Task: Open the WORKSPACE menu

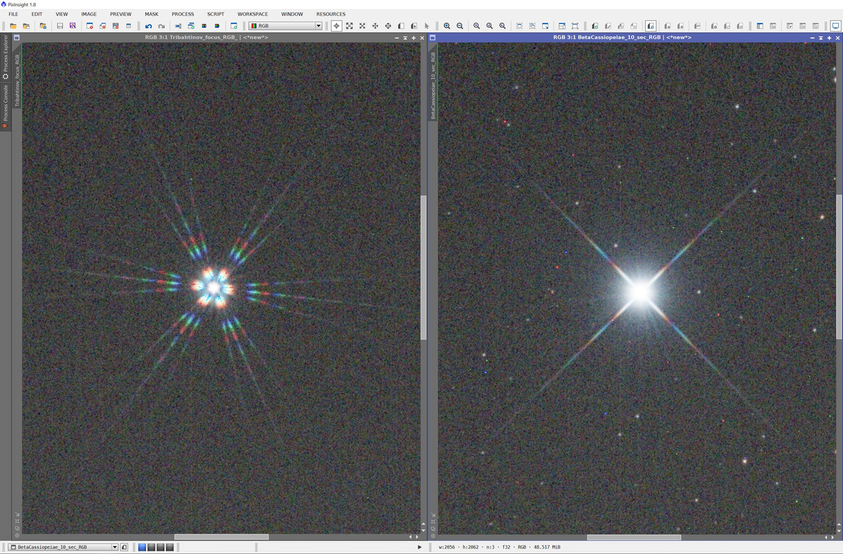Action: coord(253,14)
